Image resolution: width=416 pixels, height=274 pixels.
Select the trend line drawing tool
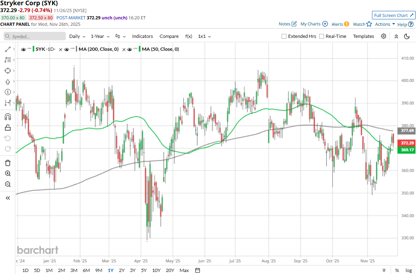8,49
